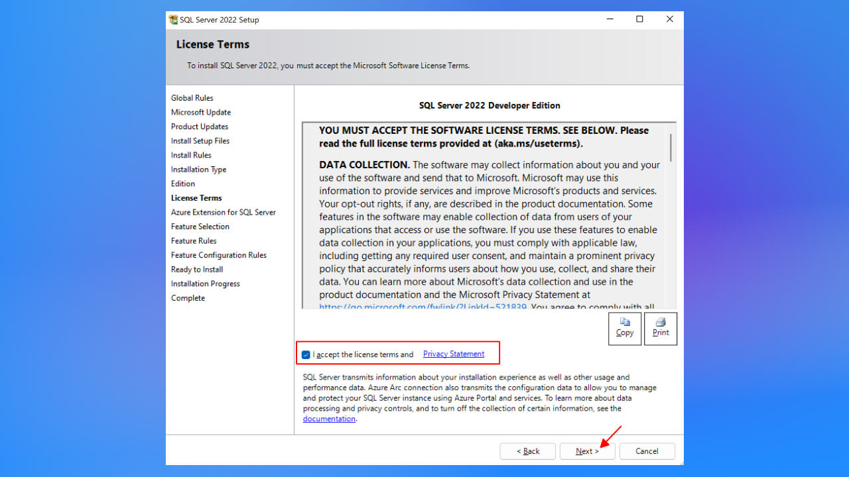This screenshot has height=477, width=849.
Task: Cancel the SQL Server setup
Action: tap(647, 451)
